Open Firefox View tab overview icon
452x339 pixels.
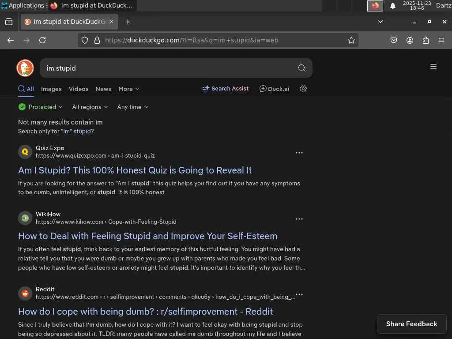point(9,22)
